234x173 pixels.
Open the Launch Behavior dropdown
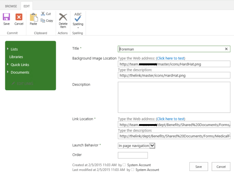tap(136, 146)
